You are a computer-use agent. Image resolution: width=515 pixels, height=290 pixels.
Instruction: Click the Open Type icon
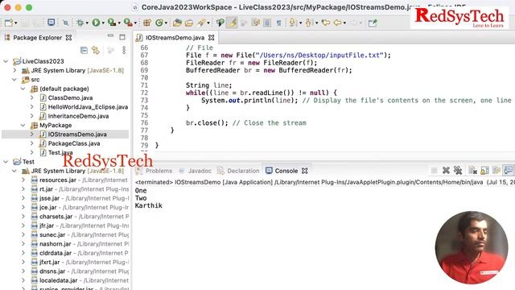[x=177, y=23]
